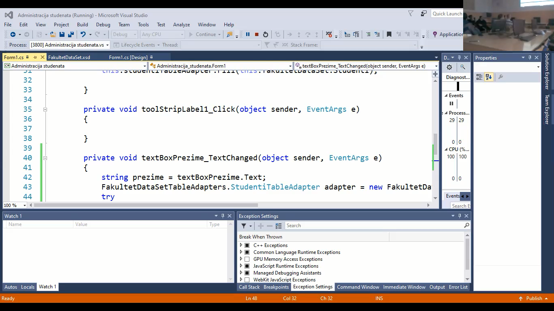Open Diagnostic Tools settings gear
554x311 pixels.
pyautogui.click(x=449, y=67)
